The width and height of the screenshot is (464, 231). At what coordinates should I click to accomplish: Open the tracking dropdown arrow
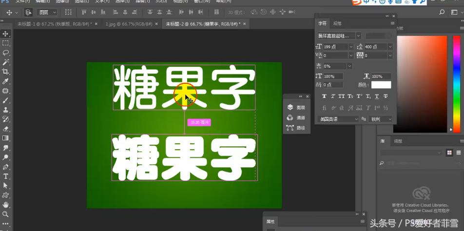click(390, 55)
